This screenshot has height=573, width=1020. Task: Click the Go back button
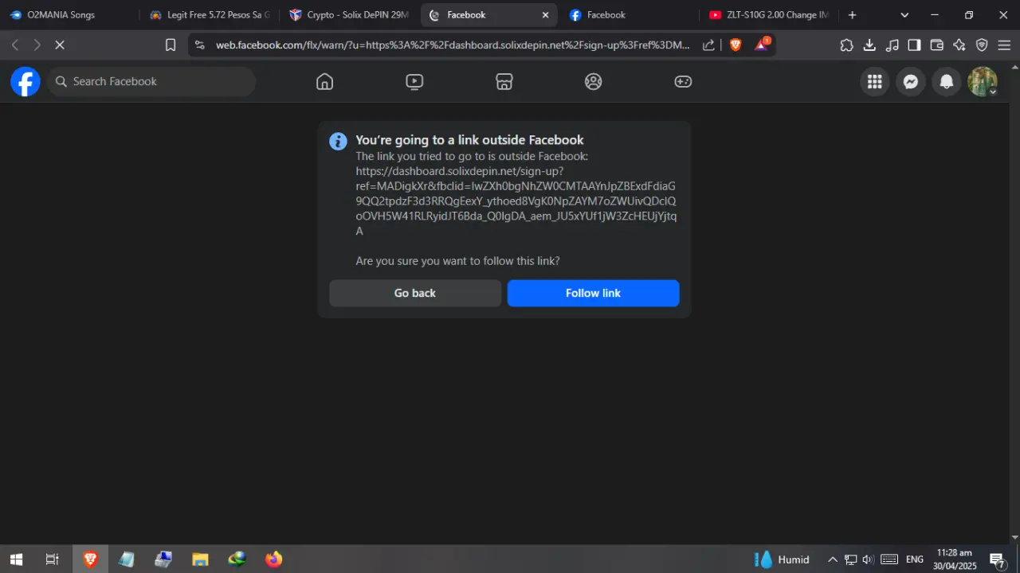[x=415, y=293]
